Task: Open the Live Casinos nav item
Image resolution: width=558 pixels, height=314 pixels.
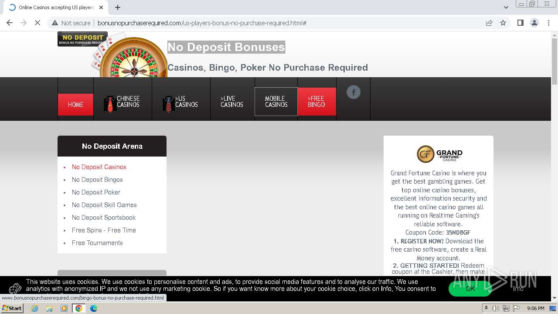Action: 232,102
